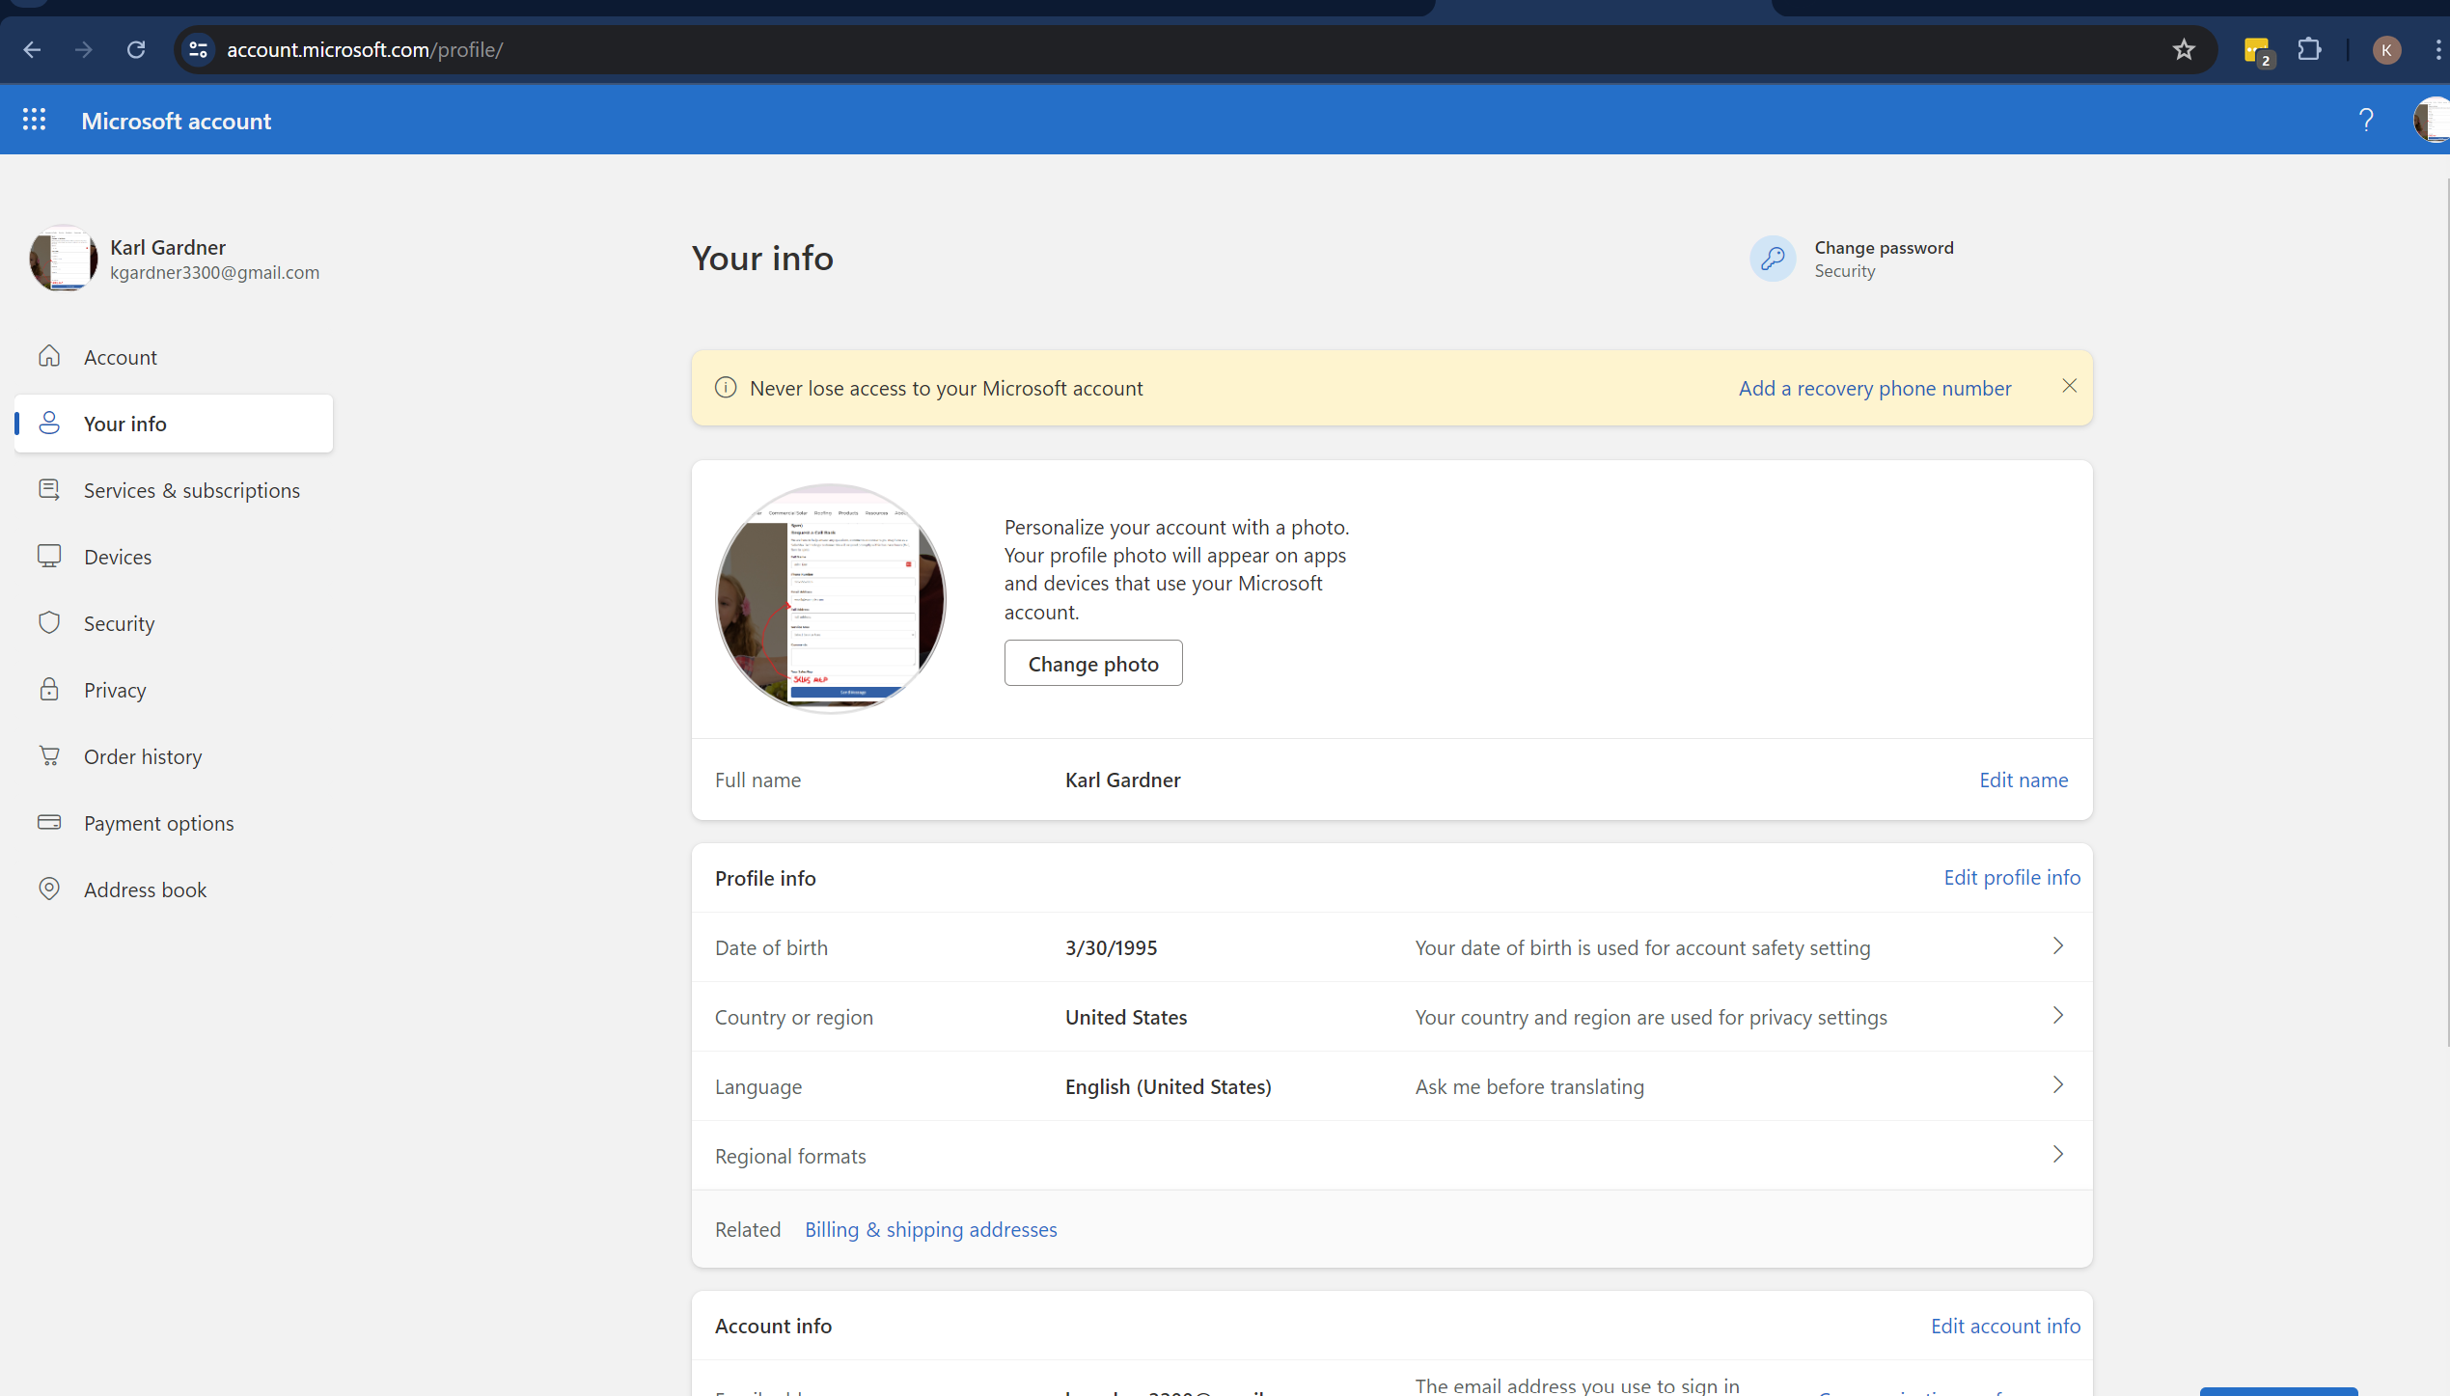Click the browser forward arrow
The image size is (2450, 1396).
(84, 49)
